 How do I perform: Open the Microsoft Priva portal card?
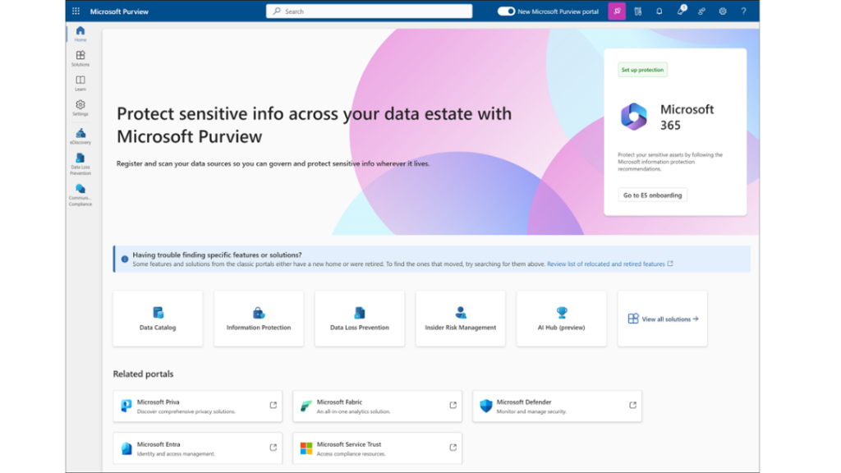click(x=197, y=406)
